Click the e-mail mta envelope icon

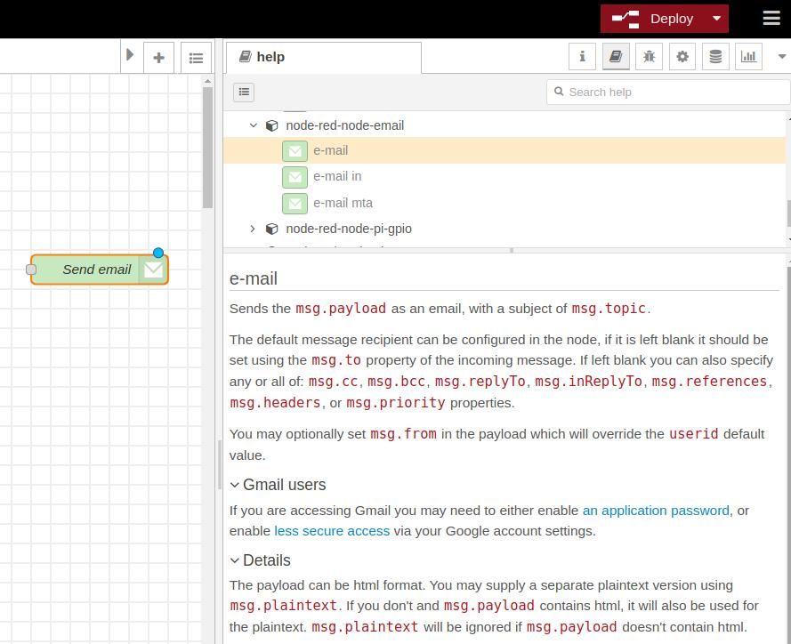tap(295, 203)
